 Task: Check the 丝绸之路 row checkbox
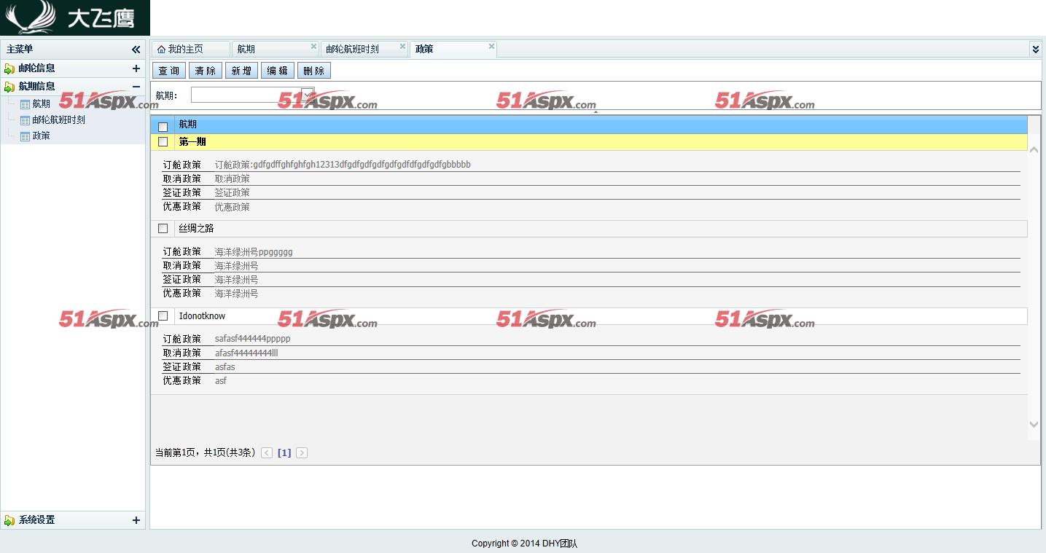click(x=163, y=229)
